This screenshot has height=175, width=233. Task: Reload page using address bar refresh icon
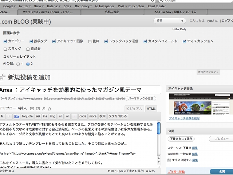tap(153, 1)
